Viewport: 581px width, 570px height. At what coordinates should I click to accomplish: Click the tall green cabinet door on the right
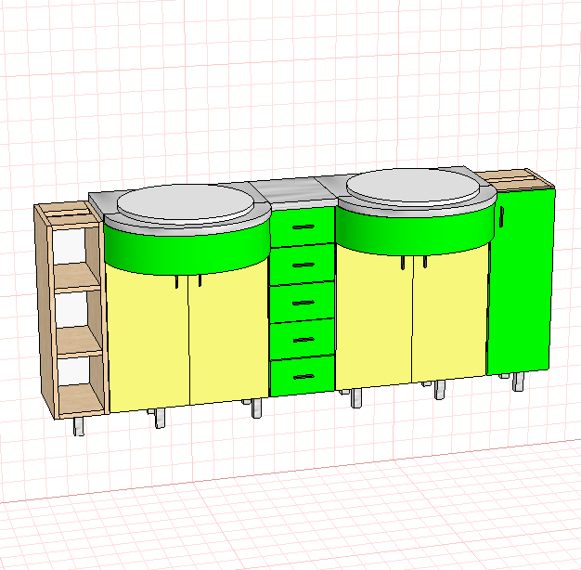tap(521, 281)
